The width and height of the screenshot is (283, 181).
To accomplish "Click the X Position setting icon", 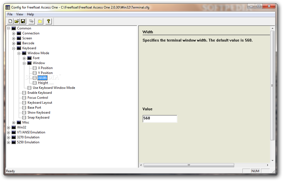I will click(34, 68).
